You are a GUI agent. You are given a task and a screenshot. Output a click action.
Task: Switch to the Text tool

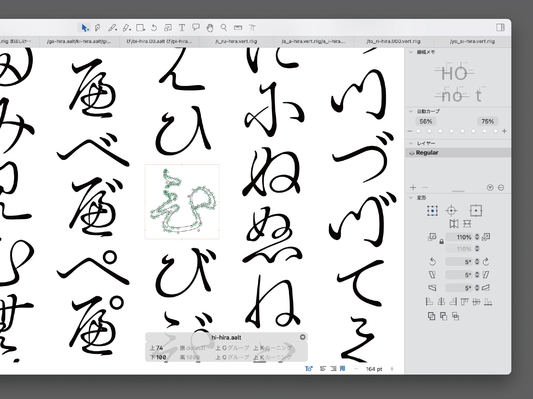(x=182, y=28)
